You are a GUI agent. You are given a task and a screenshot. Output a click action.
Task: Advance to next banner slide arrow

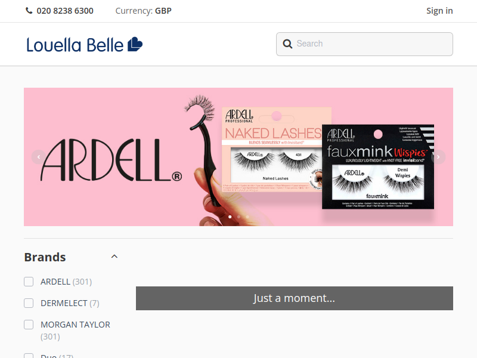coord(438,157)
